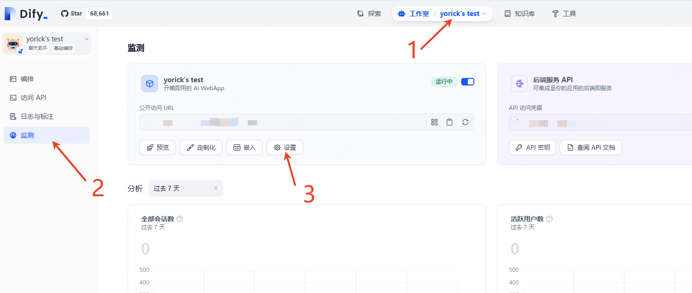The width and height of the screenshot is (692, 293).
Task: Click the WebApp cube icon
Action: coord(150,84)
